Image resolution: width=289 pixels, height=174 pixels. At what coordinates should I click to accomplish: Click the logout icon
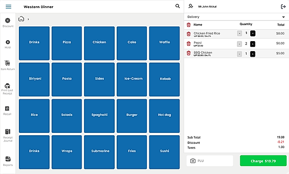coord(283,7)
